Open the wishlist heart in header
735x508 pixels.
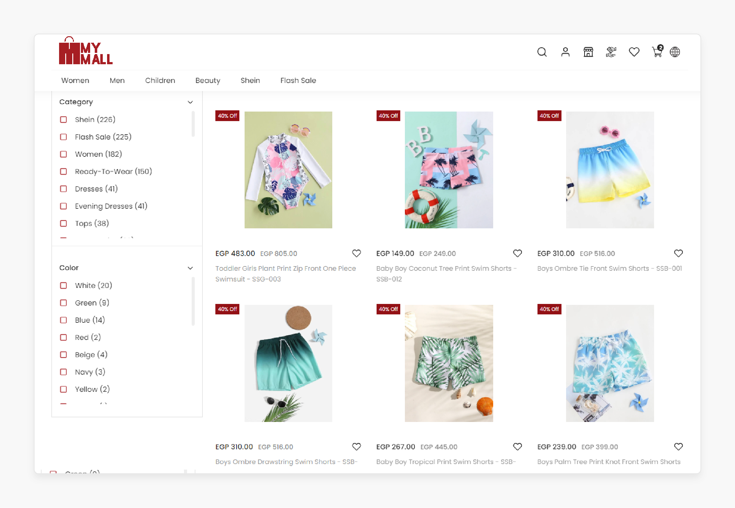click(634, 52)
